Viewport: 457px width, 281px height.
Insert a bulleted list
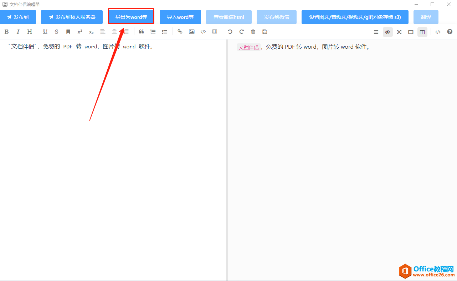click(x=164, y=32)
